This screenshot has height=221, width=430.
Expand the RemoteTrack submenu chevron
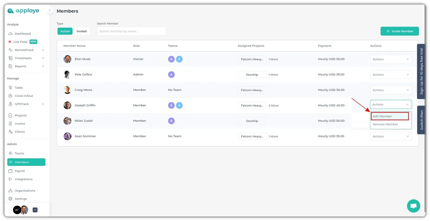coord(43,50)
